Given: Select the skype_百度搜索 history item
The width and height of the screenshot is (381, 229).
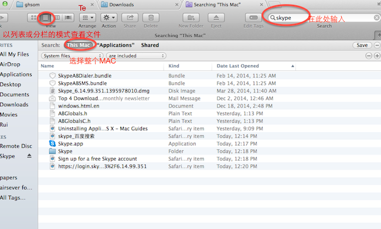Looking at the screenshot, I should [76, 136].
